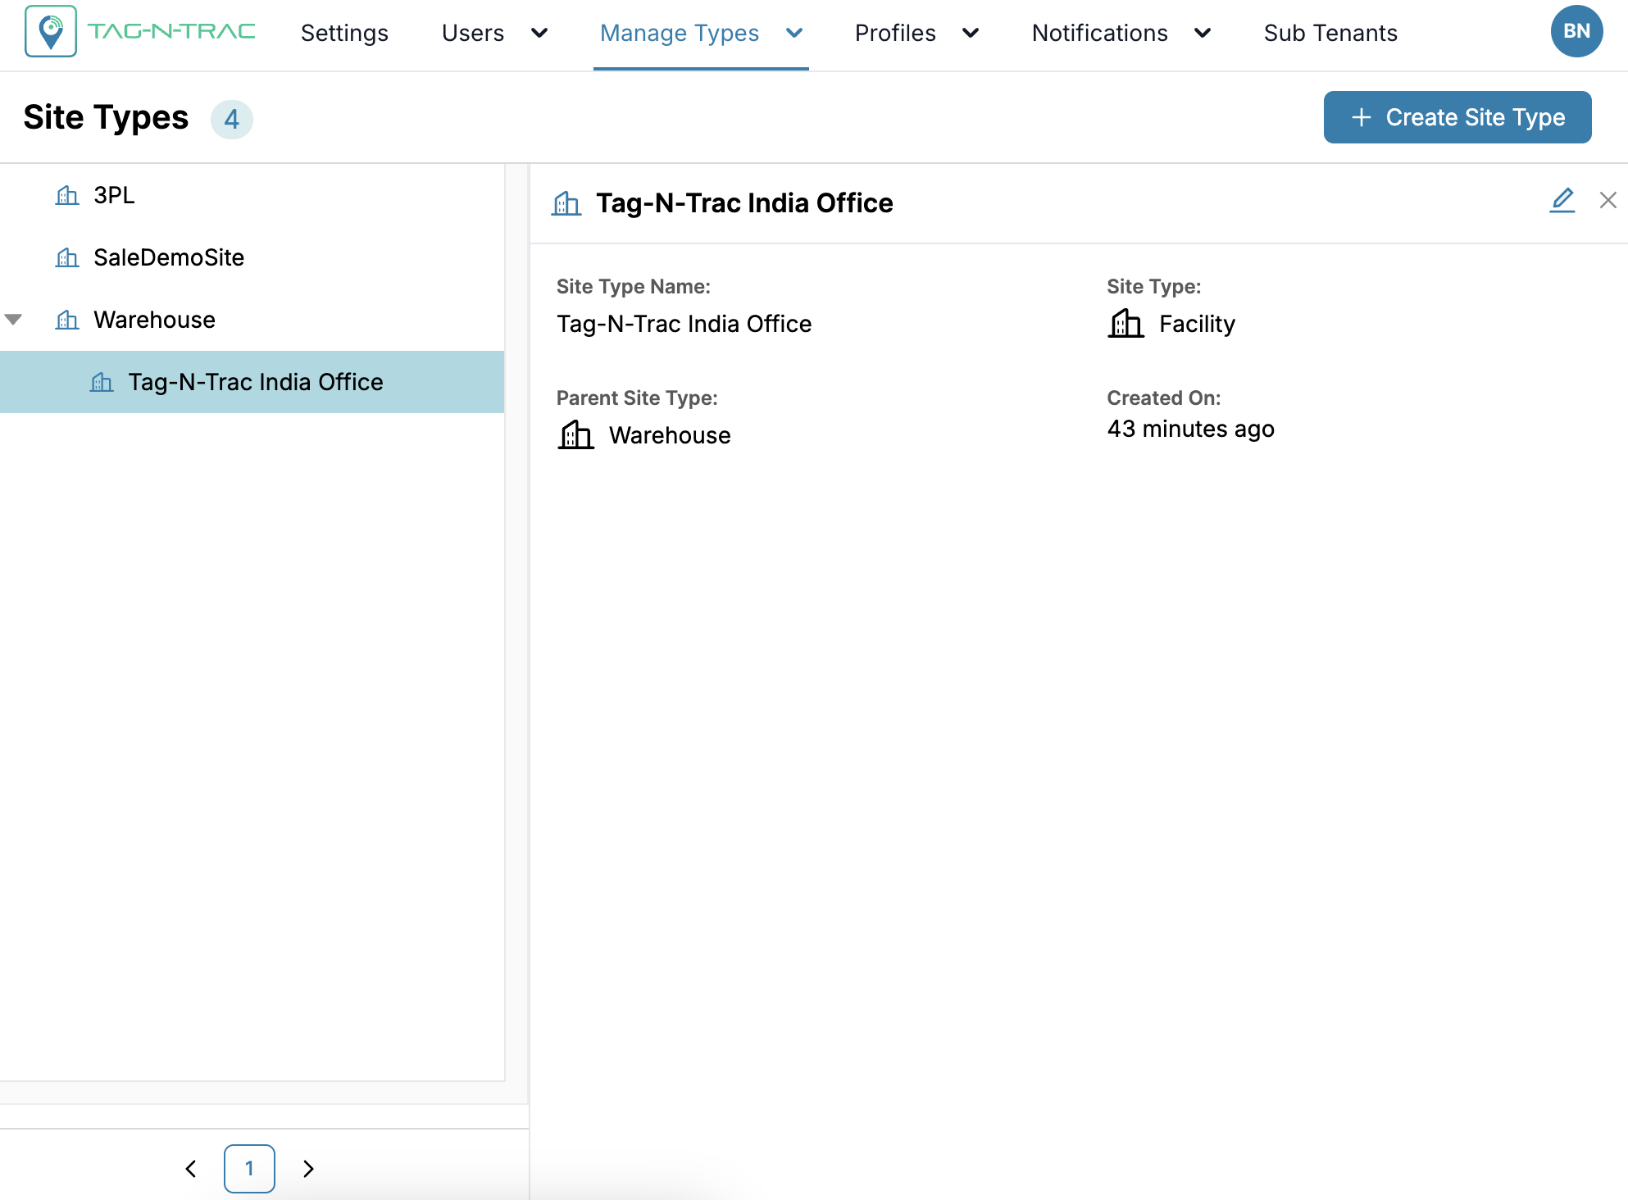The image size is (1628, 1200).
Task: Click the Create Site Type button
Action: pos(1457,117)
